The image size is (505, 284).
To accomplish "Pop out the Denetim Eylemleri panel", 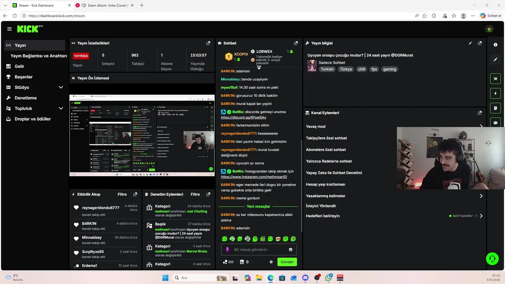I will (x=208, y=194).
